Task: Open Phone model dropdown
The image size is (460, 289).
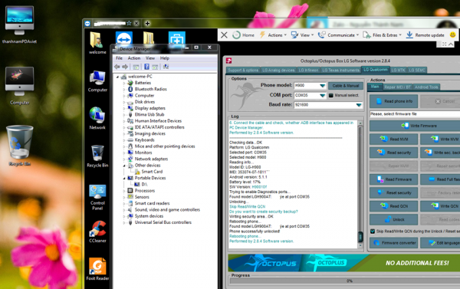Action: 323,86
